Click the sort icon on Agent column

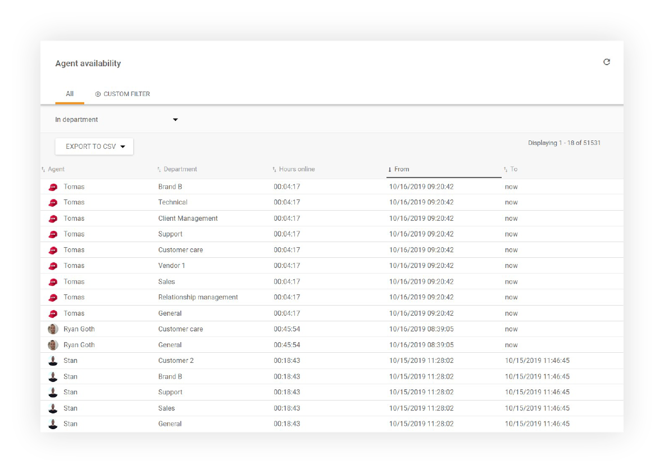(x=44, y=169)
